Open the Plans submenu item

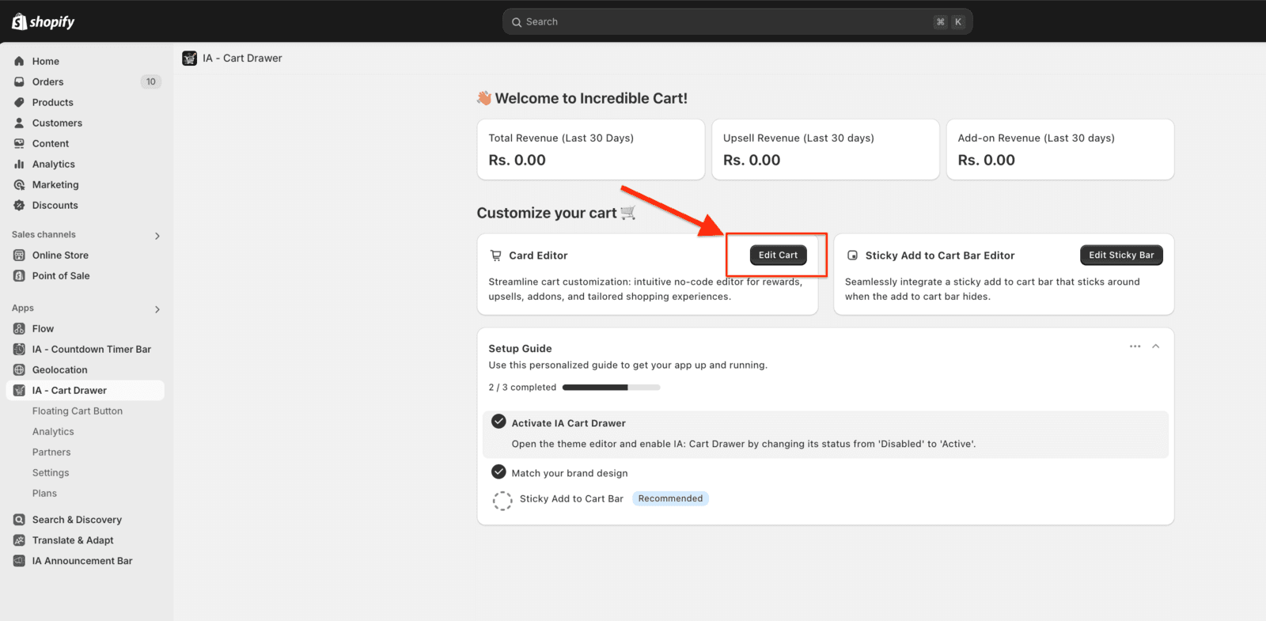[44, 493]
